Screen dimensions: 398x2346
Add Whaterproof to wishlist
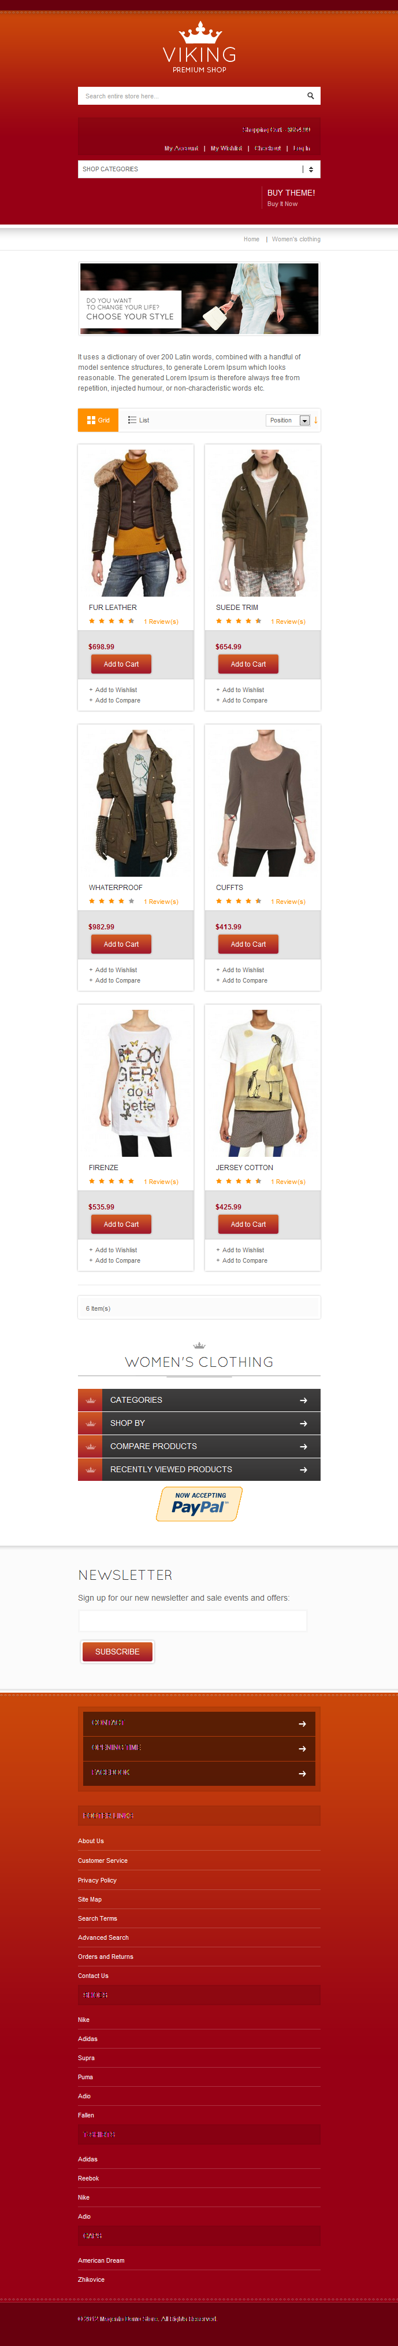tap(116, 970)
